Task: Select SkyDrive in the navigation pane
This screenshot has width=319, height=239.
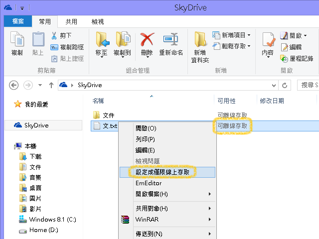Action: click(43, 125)
